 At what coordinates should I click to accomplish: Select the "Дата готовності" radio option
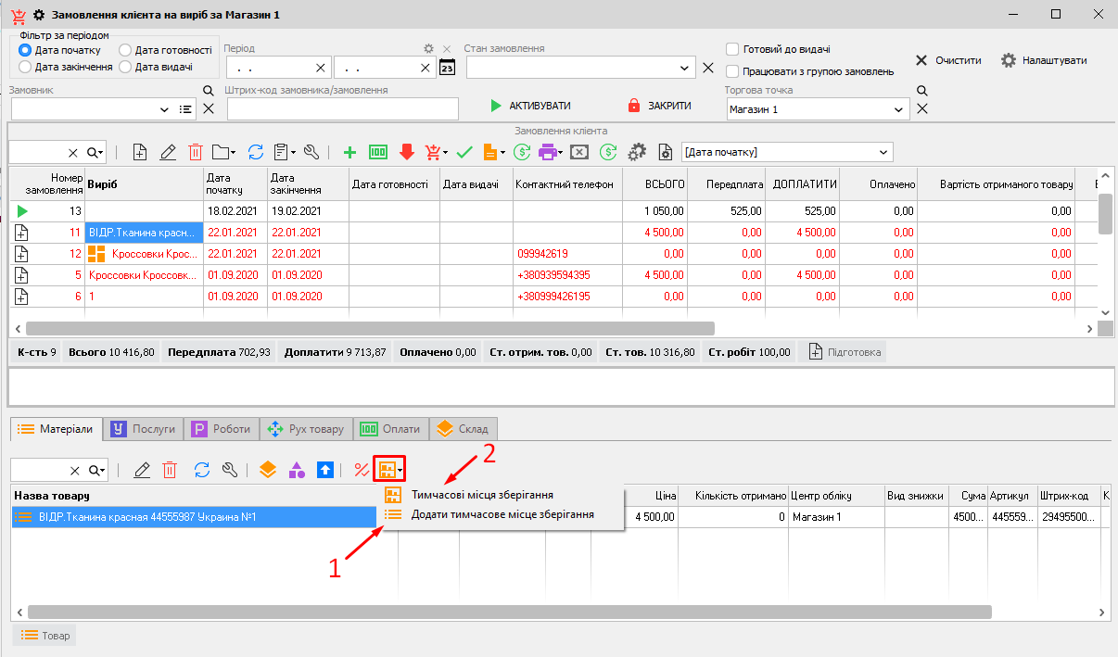pyautogui.click(x=125, y=50)
